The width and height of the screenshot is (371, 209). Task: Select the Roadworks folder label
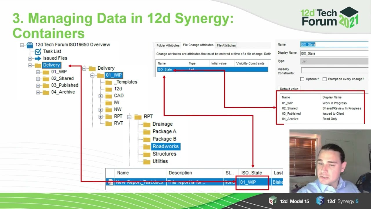pos(166,147)
